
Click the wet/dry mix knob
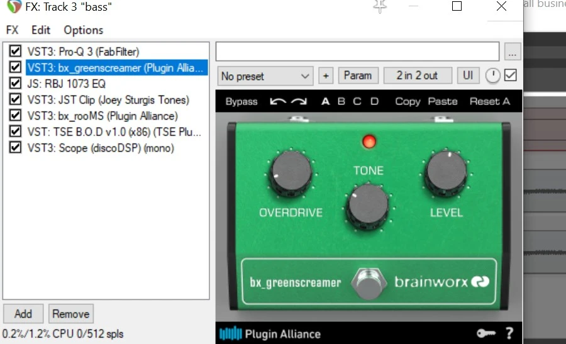(492, 75)
